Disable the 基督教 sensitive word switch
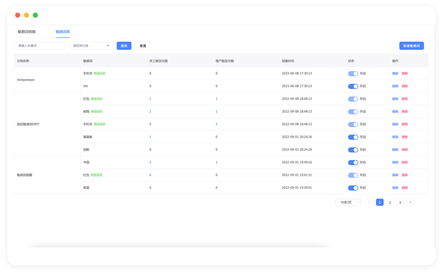The width and height of the screenshot is (443, 274). [353, 137]
